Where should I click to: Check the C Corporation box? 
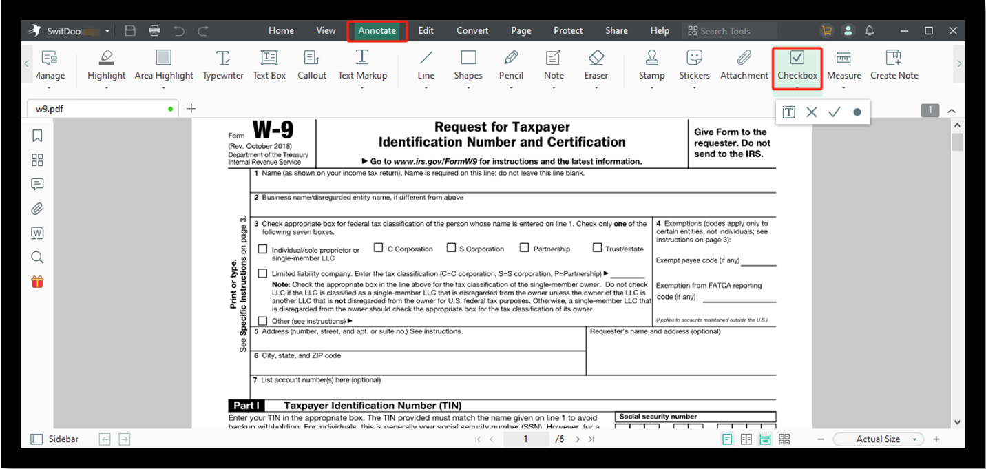pyautogui.click(x=379, y=248)
